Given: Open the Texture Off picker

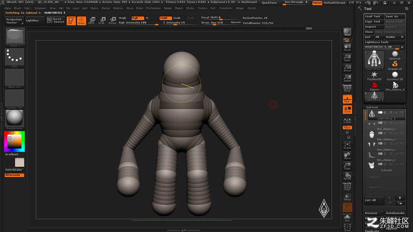Looking at the screenshot, I should [14, 99].
